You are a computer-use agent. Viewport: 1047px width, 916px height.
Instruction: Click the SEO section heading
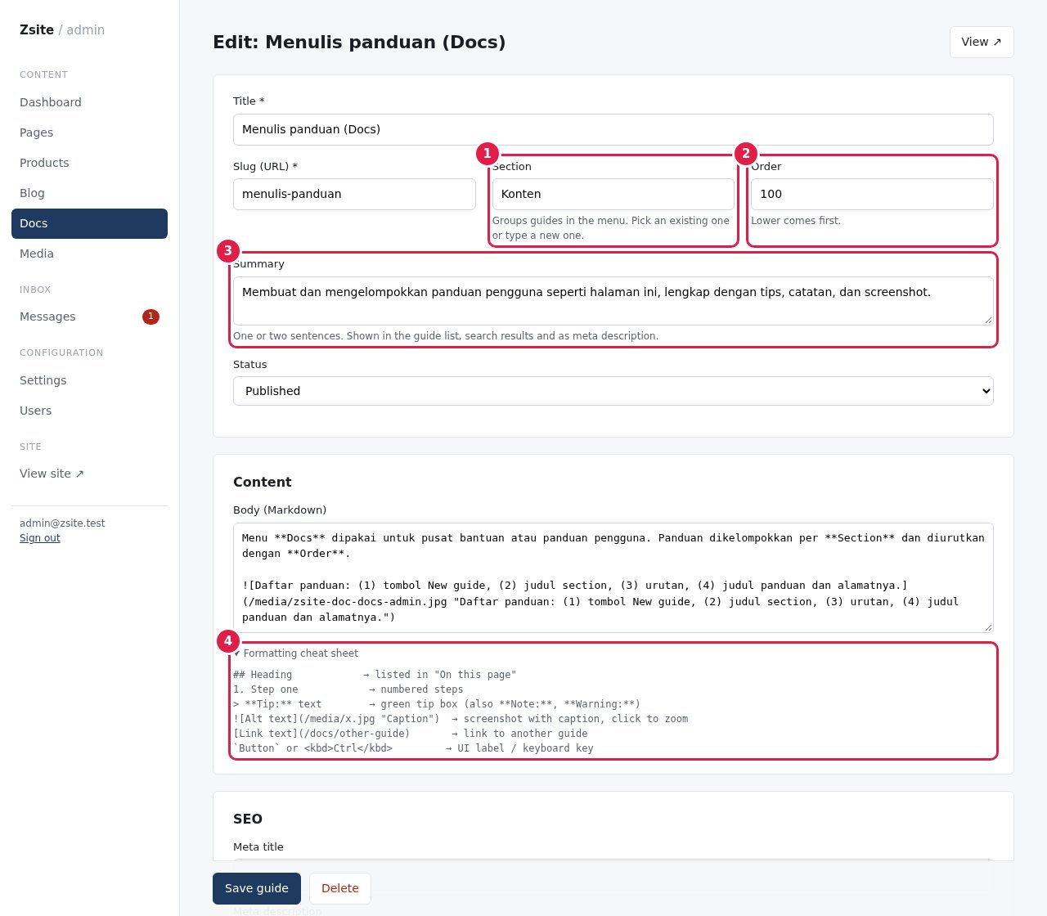(248, 819)
